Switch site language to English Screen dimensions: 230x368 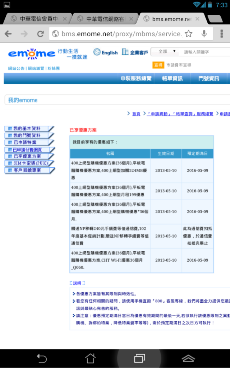click(106, 52)
